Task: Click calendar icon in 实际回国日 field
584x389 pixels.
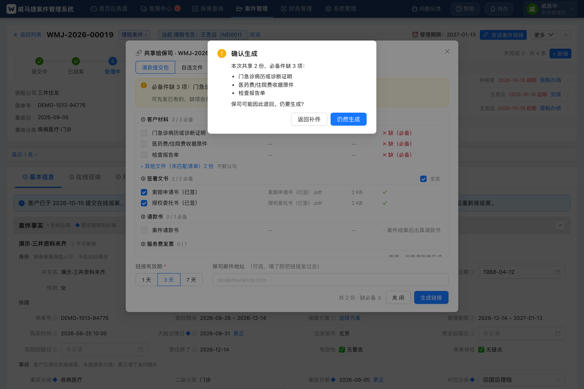Action: click(141, 350)
